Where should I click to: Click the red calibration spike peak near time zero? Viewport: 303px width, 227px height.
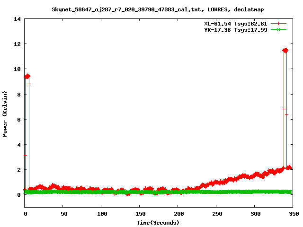(27, 77)
